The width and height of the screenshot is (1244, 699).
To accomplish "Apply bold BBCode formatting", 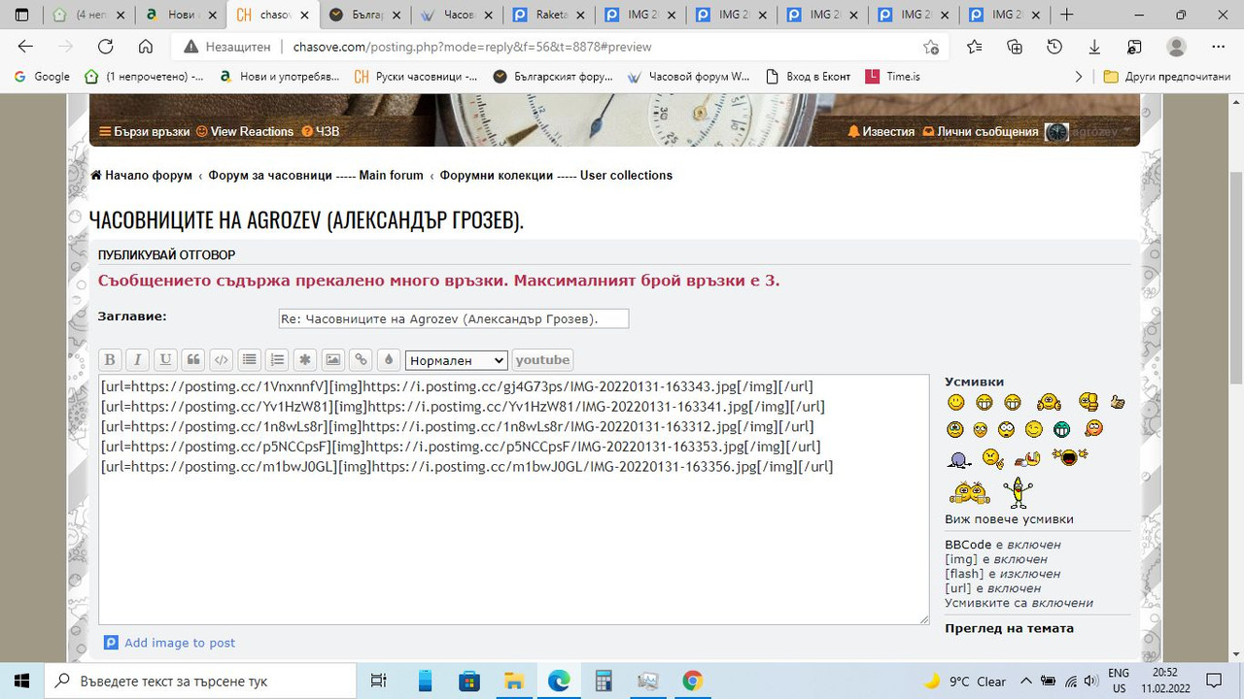I will pyautogui.click(x=110, y=360).
